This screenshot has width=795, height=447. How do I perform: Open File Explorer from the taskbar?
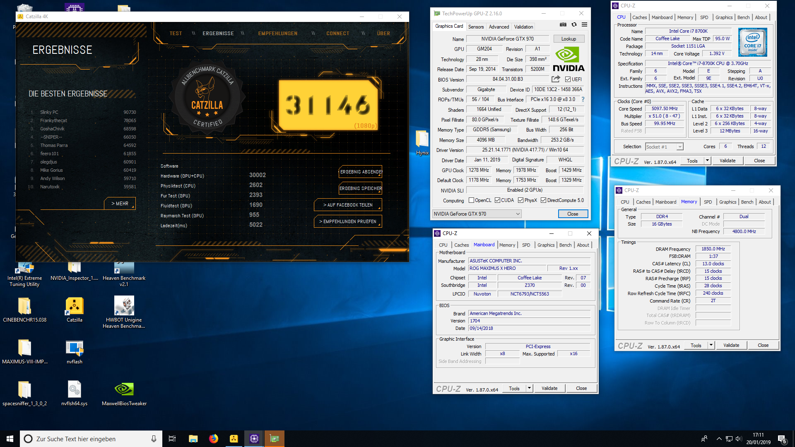[x=193, y=439]
